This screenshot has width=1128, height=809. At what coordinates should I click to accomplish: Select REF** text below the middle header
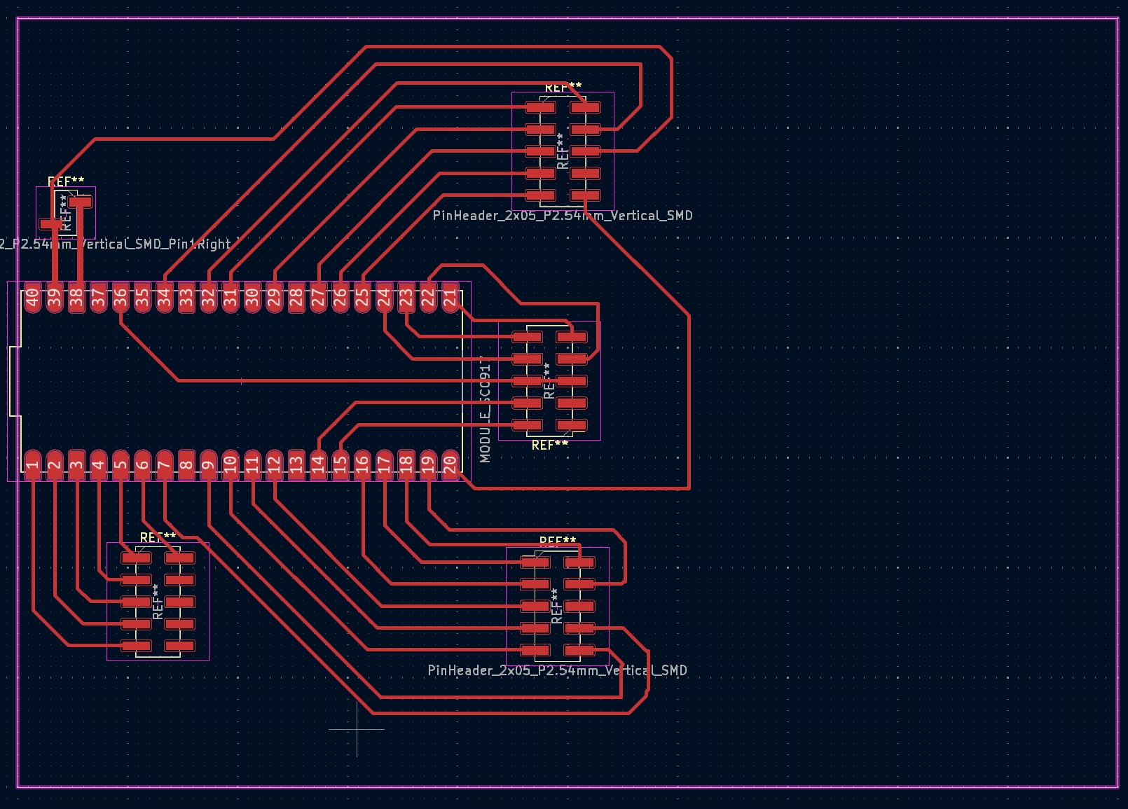point(550,445)
